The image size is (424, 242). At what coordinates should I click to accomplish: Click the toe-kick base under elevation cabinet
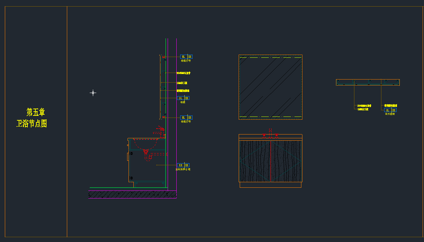coord(270,185)
